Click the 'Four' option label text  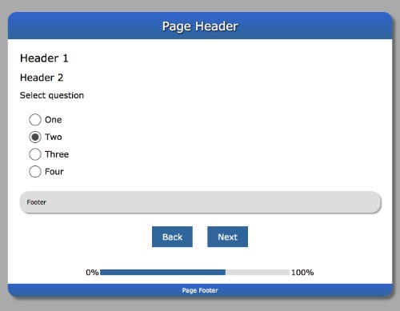[54, 172]
